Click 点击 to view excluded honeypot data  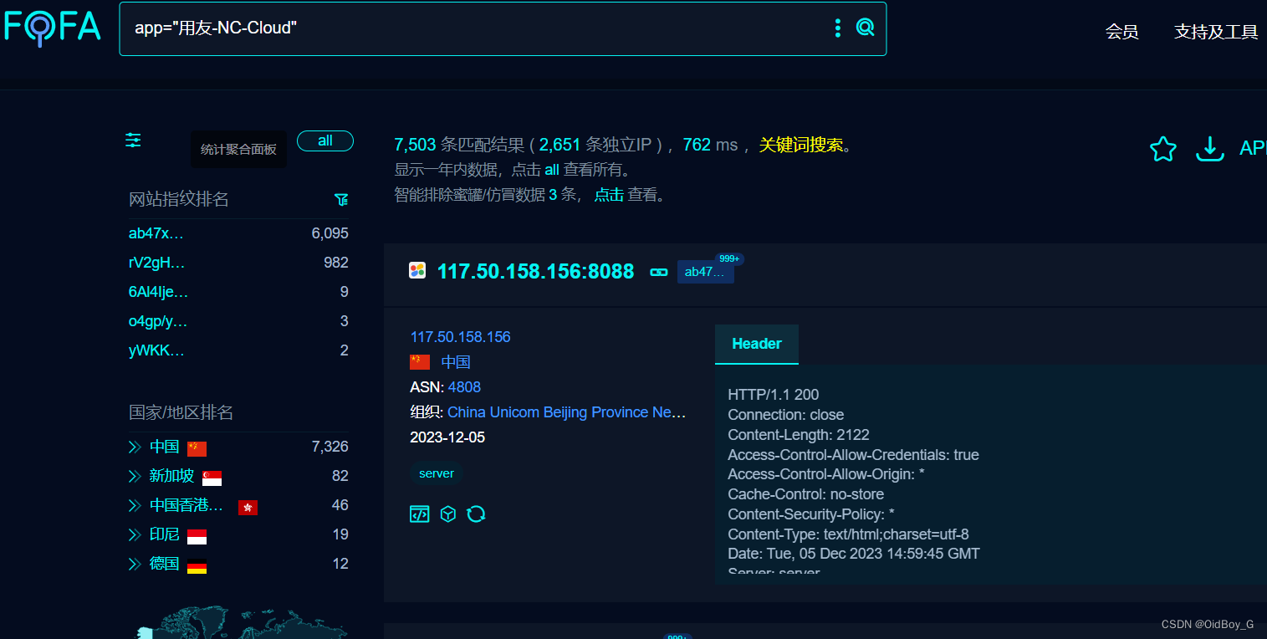click(x=609, y=195)
